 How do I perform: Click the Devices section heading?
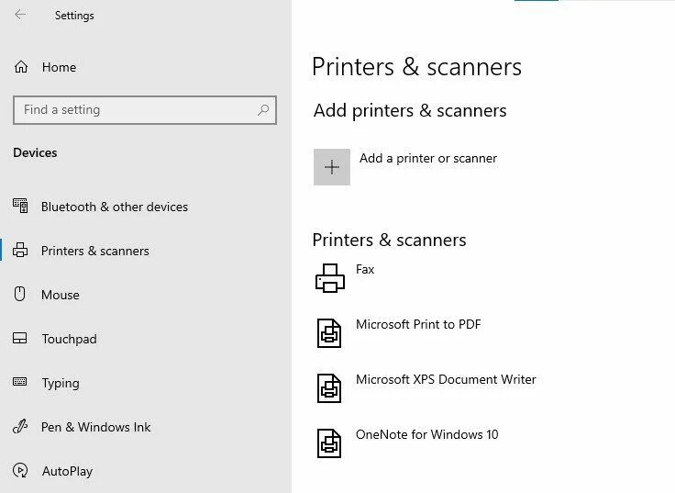point(35,152)
